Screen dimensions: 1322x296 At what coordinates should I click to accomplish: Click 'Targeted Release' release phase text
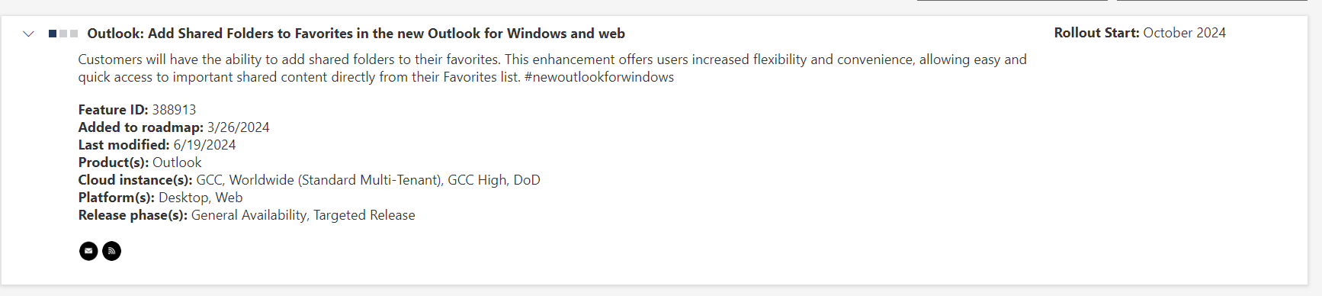click(x=364, y=215)
